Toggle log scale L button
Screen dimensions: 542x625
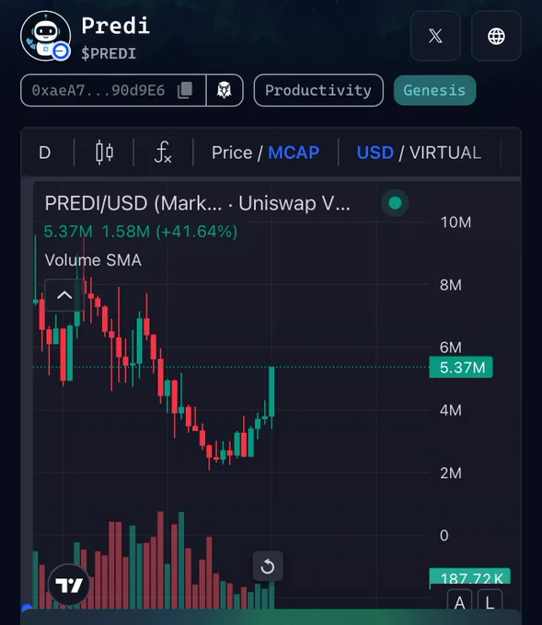tap(490, 601)
